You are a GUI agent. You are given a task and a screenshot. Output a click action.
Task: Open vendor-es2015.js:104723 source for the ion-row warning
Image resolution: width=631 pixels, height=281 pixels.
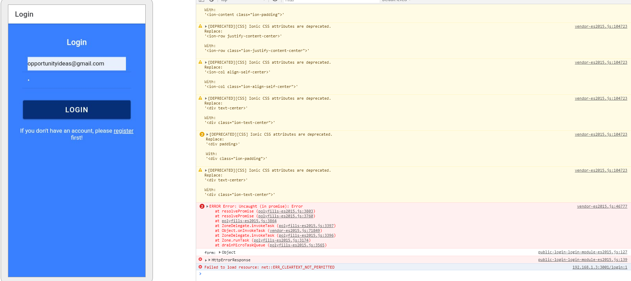(x=601, y=26)
